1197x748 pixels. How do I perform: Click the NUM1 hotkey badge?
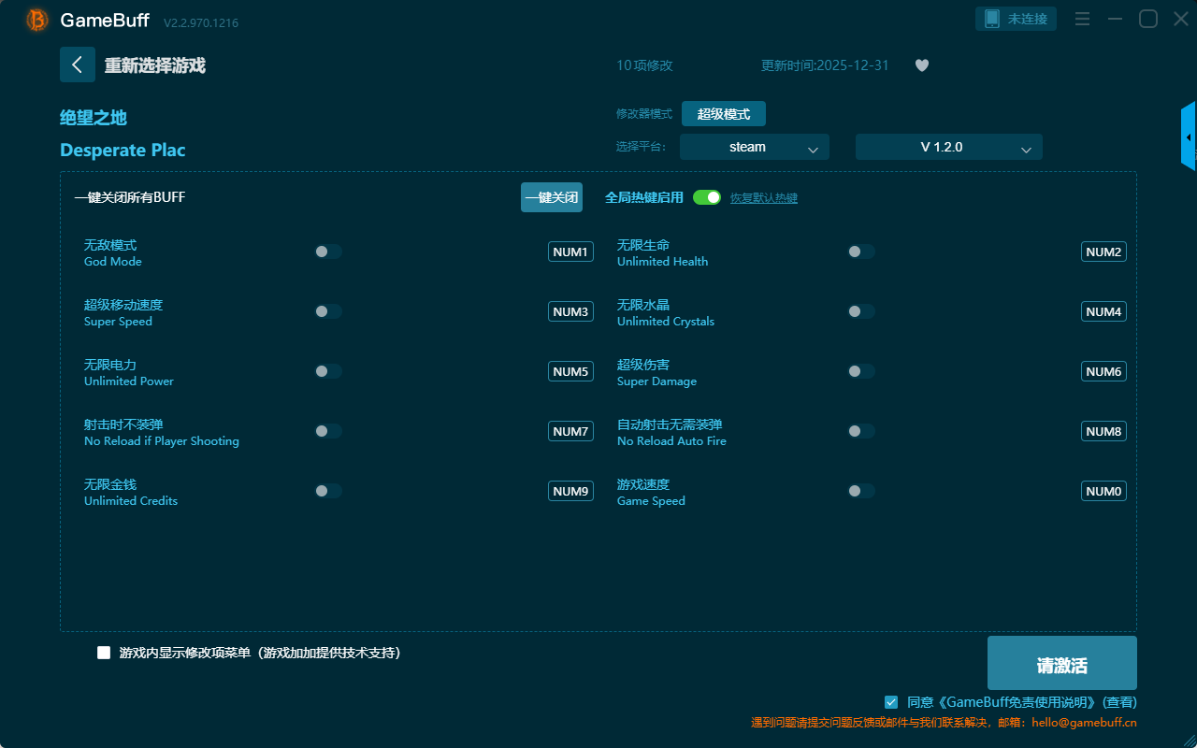click(570, 252)
